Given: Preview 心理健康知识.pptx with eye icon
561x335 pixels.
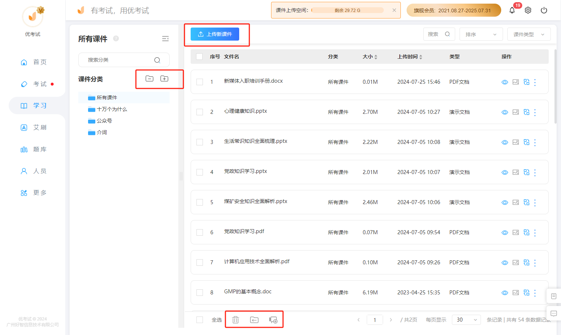Looking at the screenshot, I should 505,112.
